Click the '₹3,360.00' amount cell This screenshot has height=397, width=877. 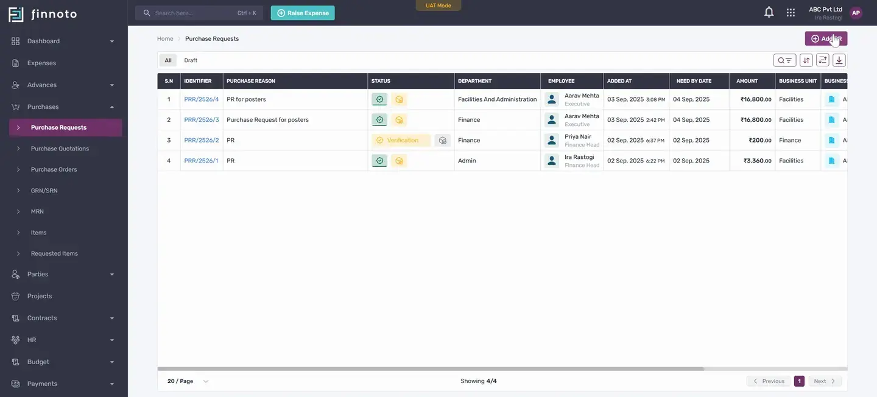pyautogui.click(x=752, y=161)
